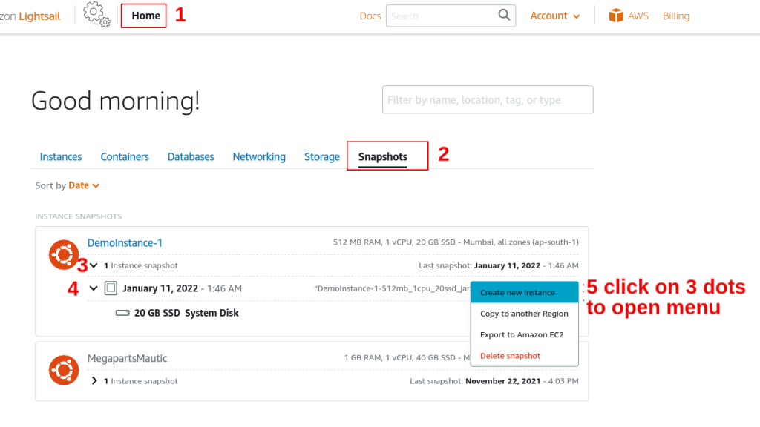Click the DemoInstance-1 specs text

click(456, 242)
